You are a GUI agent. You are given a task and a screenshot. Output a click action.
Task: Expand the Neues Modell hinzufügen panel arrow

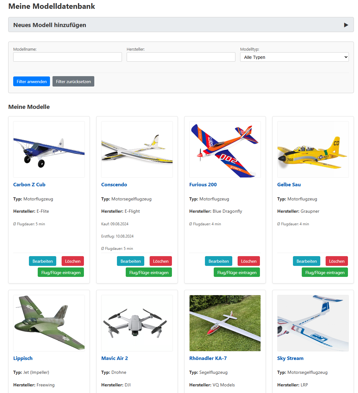point(346,25)
